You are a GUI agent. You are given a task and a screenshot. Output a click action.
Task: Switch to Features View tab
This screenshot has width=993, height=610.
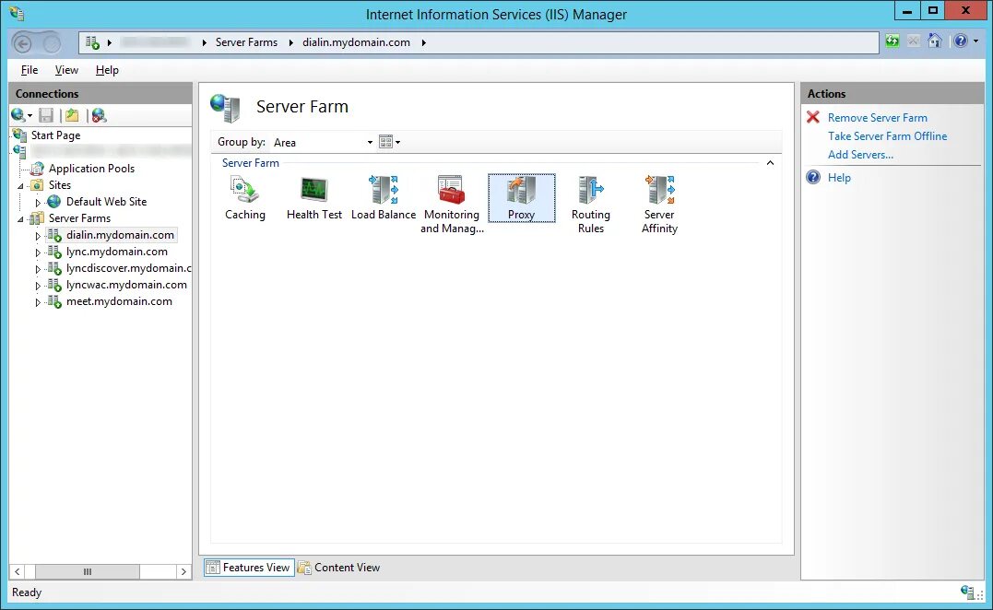click(249, 567)
